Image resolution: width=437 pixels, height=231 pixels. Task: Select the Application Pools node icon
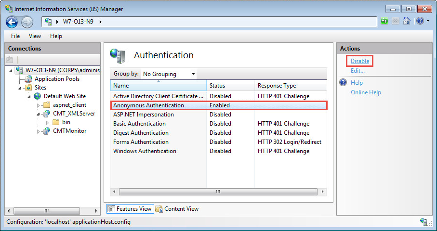(29, 79)
